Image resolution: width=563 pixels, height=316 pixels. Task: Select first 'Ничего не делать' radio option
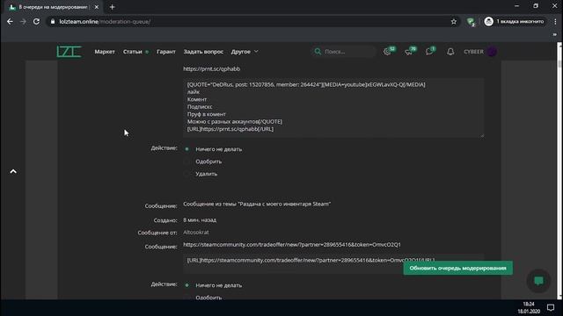point(186,149)
